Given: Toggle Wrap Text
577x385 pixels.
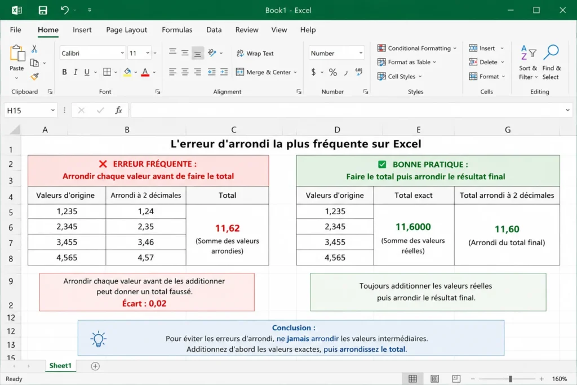Looking at the screenshot, I should tap(255, 54).
